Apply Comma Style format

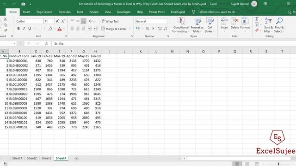pyautogui.click(x=153, y=29)
